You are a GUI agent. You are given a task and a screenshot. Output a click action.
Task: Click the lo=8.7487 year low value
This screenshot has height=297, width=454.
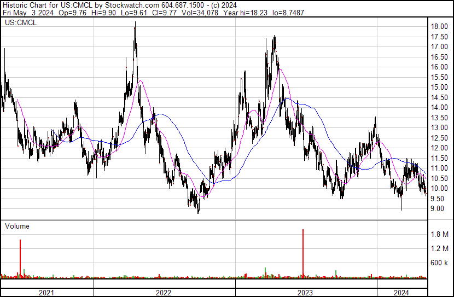pos(288,13)
